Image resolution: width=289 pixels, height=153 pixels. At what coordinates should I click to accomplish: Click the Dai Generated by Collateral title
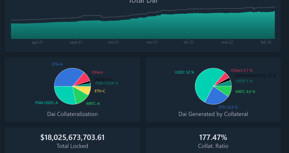[x=213, y=114]
